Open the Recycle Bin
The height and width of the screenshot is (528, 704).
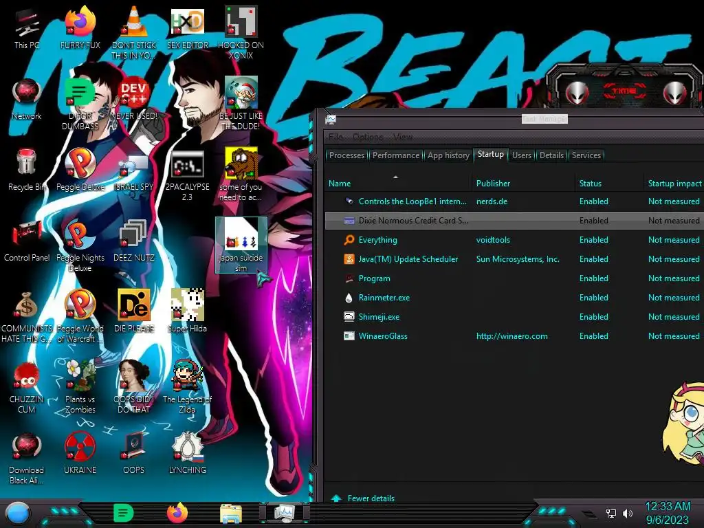coord(27,170)
